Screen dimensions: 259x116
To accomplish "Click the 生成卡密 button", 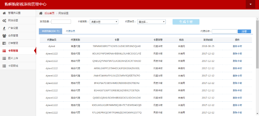I will 186,22.
